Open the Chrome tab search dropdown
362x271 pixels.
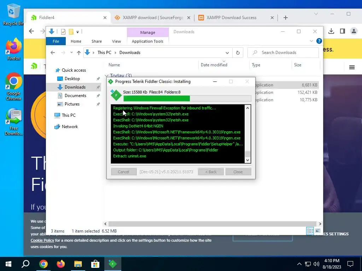pos(316,14)
